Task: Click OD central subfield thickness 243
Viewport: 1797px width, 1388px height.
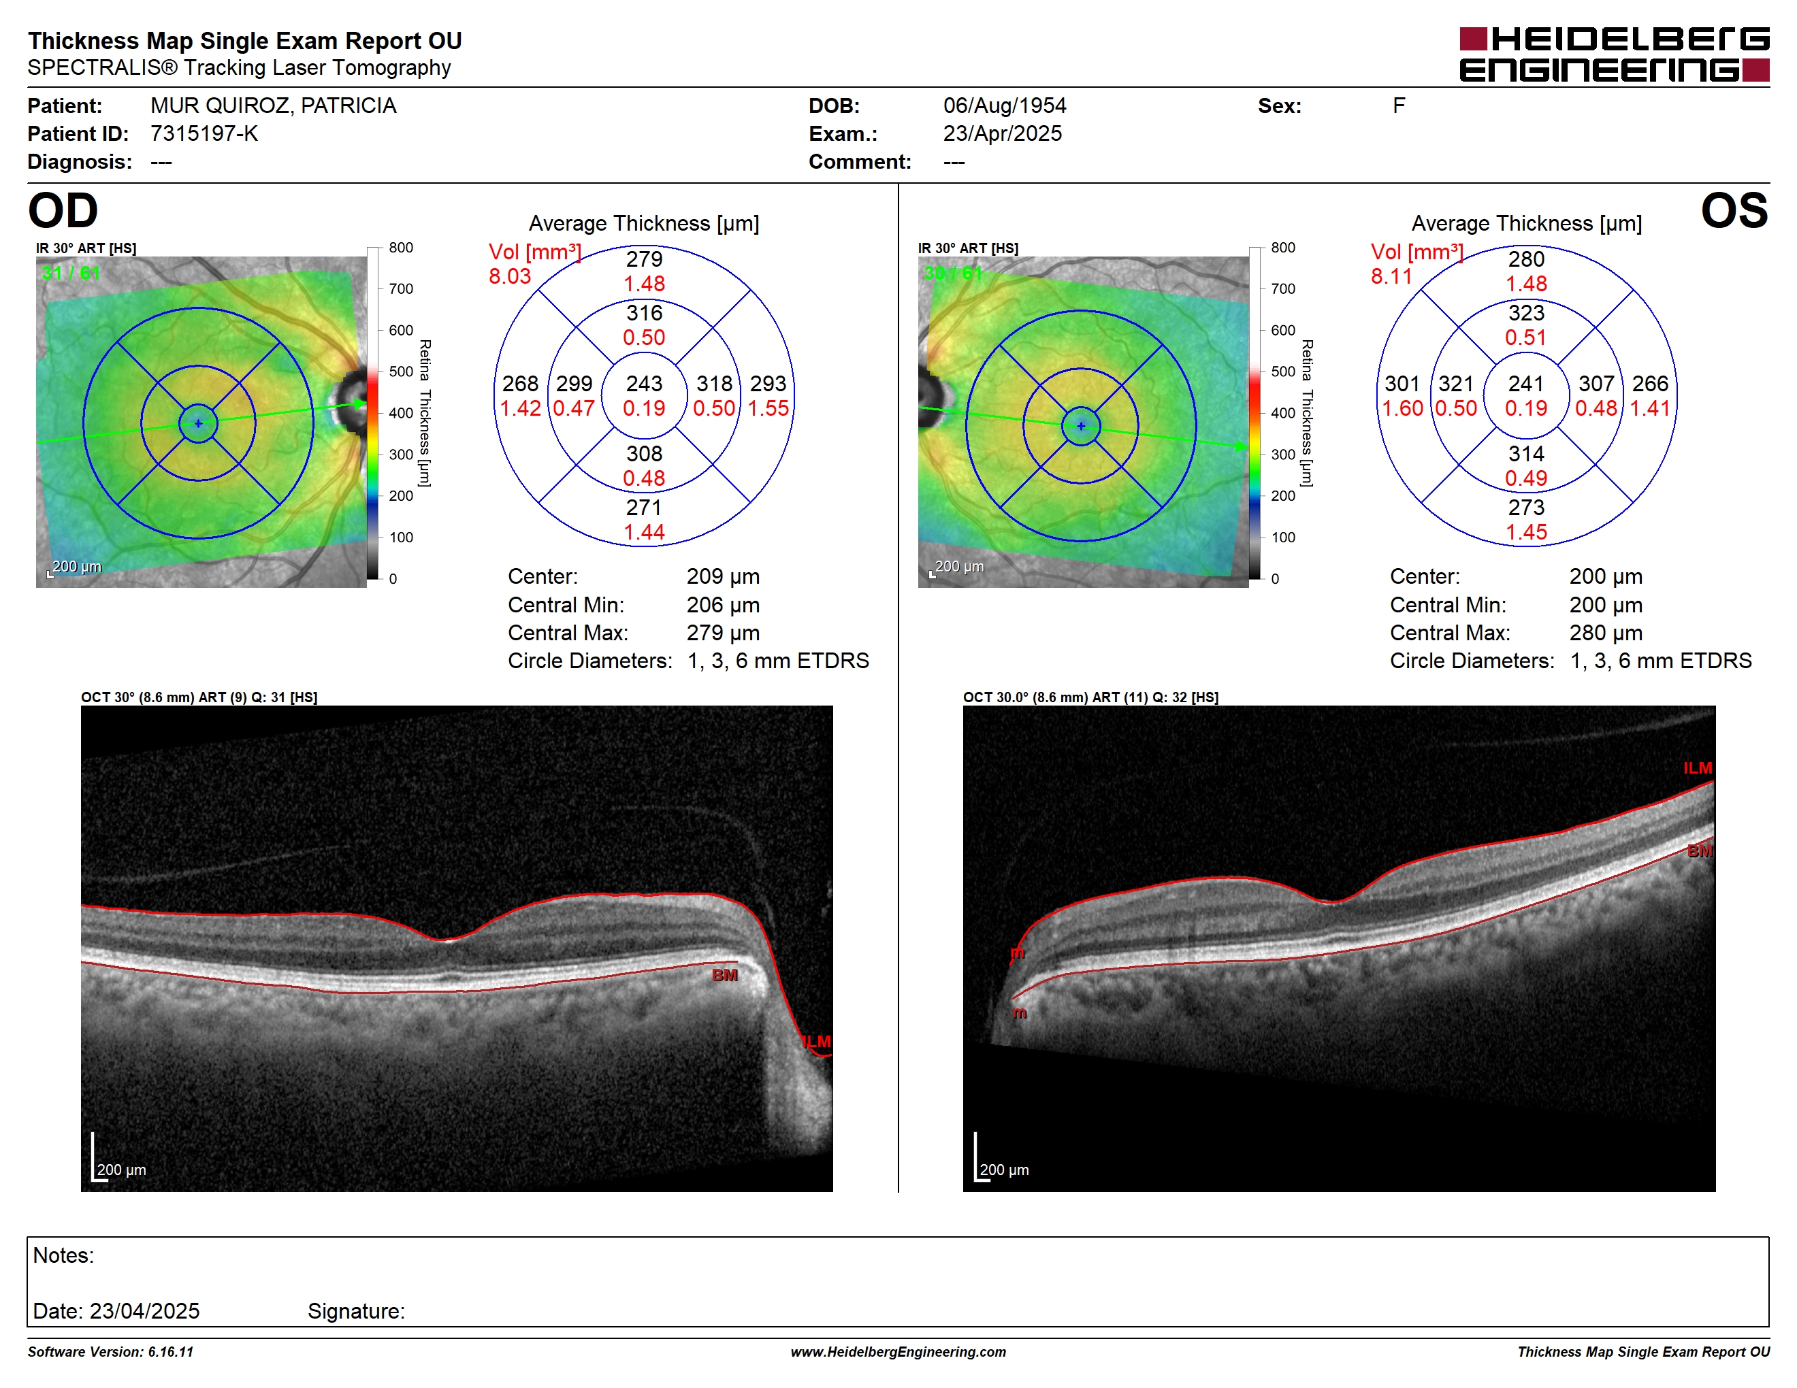Action: point(644,384)
